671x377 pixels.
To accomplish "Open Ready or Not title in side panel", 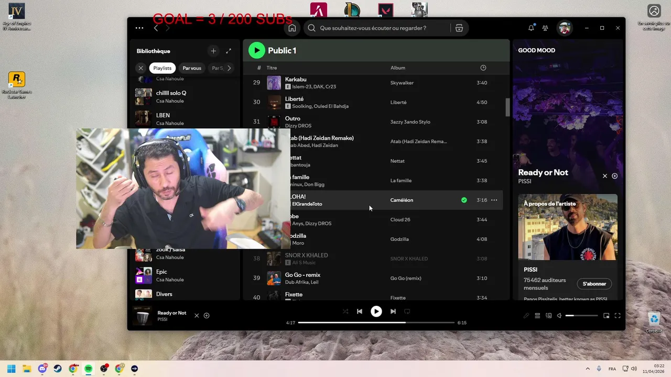I will click(543, 172).
